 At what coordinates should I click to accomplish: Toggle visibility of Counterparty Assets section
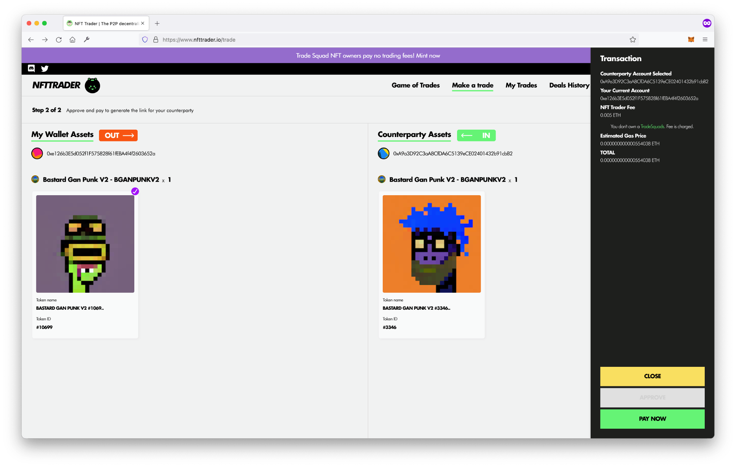(x=476, y=135)
